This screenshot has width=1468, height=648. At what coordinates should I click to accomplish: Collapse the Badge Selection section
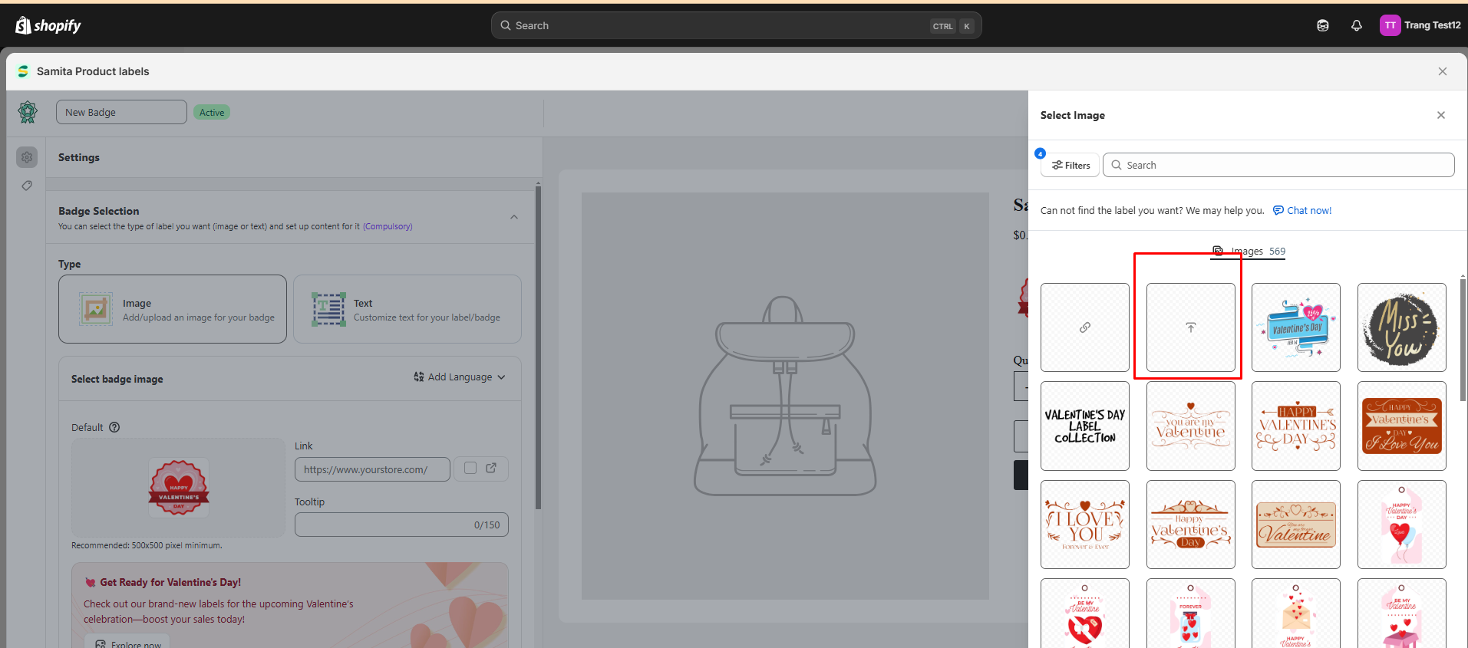tap(514, 217)
